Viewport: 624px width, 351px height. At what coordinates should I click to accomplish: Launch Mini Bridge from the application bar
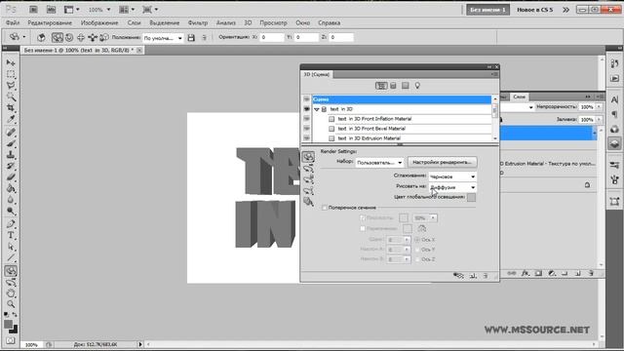[51, 9]
